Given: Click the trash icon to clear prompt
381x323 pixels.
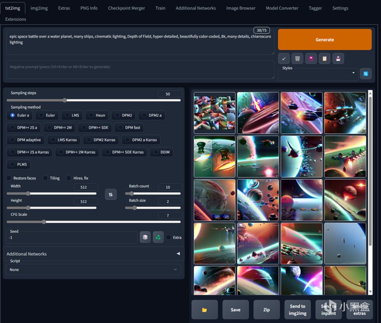Looking at the screenshot, I should click(297, 59).
